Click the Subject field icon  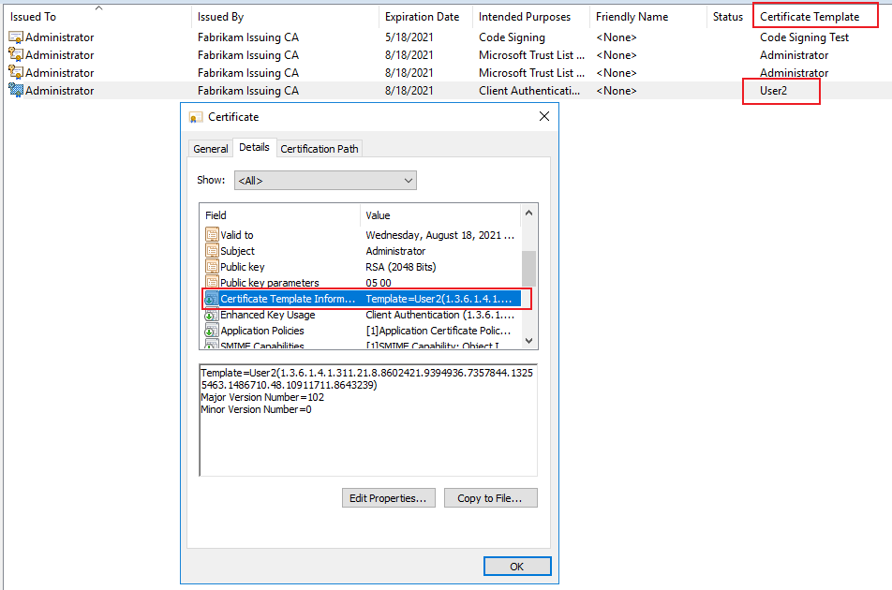point(213,251)
